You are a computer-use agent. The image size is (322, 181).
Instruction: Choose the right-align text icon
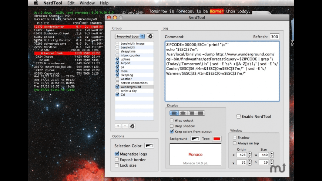pos(192,113)
